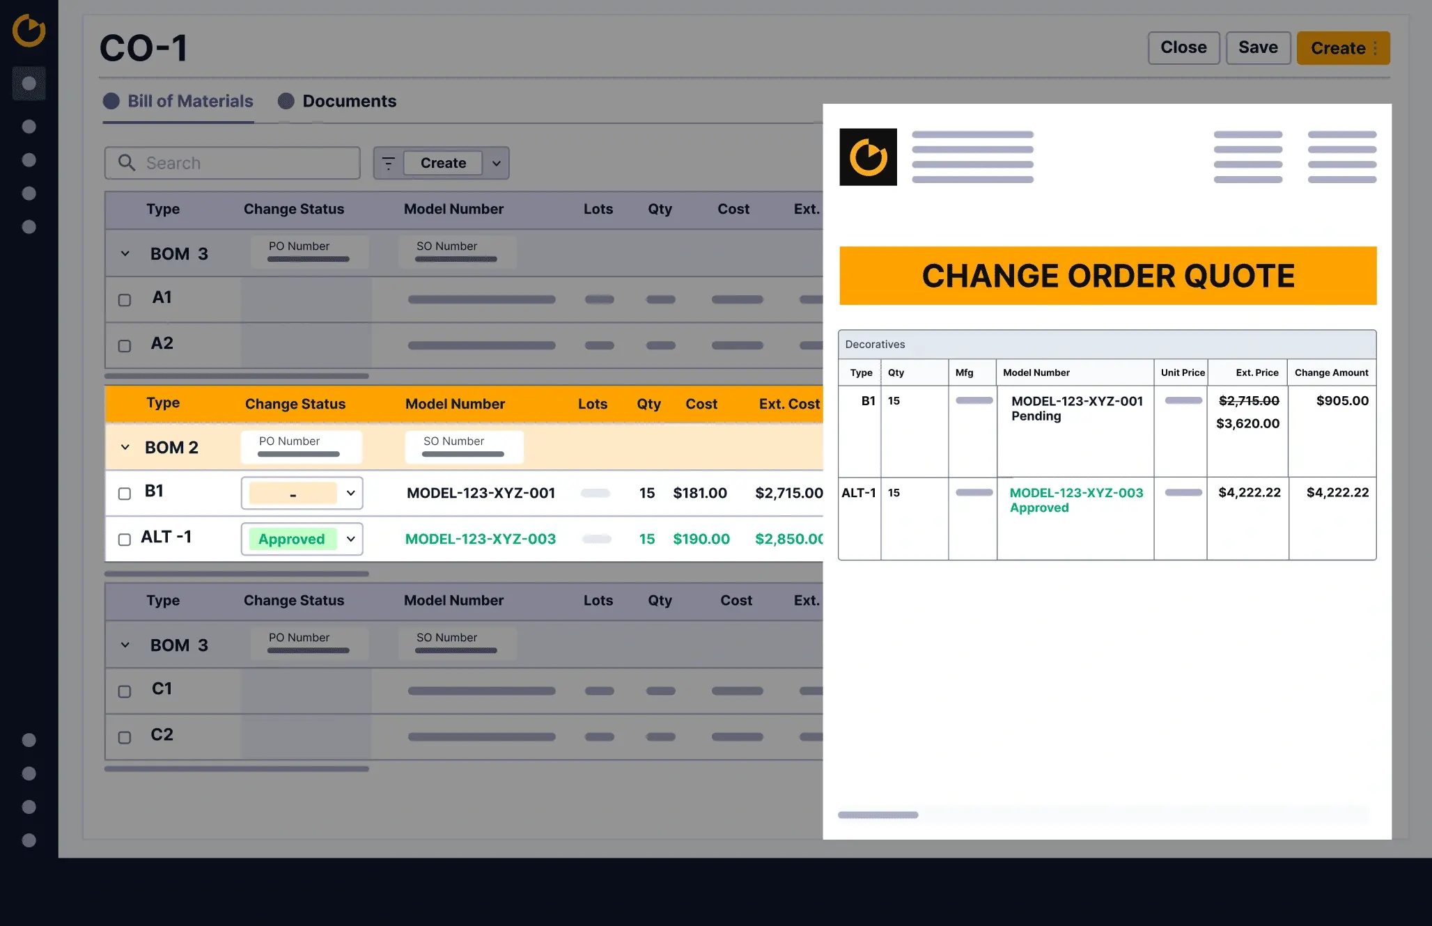Check the C1 row checkbox
The height and width of the screenshot is (926, 1432).
[125, 691]
